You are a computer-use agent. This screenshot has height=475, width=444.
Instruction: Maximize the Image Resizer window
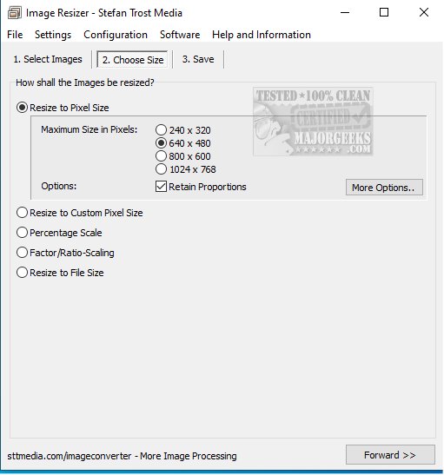384,13
